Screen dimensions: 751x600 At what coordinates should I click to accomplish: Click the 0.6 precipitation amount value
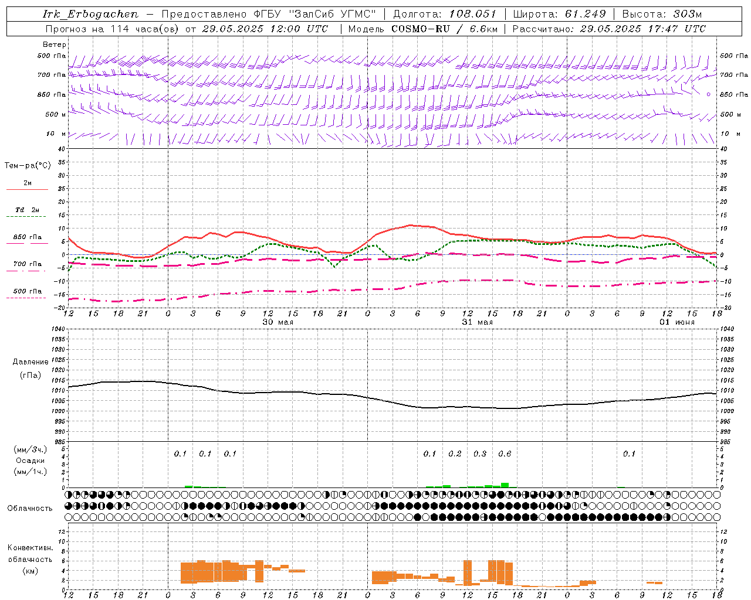tap(505, 454)
